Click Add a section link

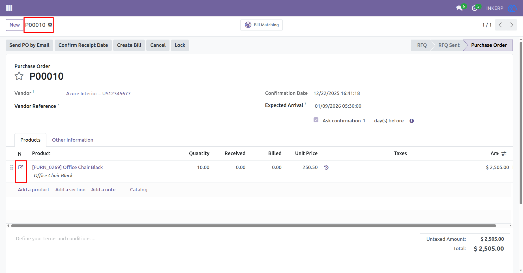(x=70, y=190)
